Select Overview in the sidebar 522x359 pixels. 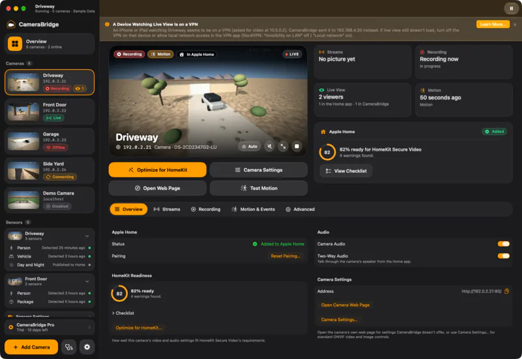[x=50, y=44]
